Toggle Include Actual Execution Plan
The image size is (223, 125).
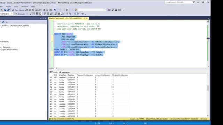[45, 14]
